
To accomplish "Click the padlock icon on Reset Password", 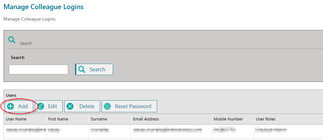I will point(108,106).
